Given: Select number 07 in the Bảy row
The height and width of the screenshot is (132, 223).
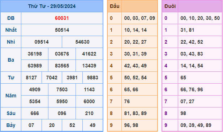Looking at the screenshot, I should (x=31, y=126).
